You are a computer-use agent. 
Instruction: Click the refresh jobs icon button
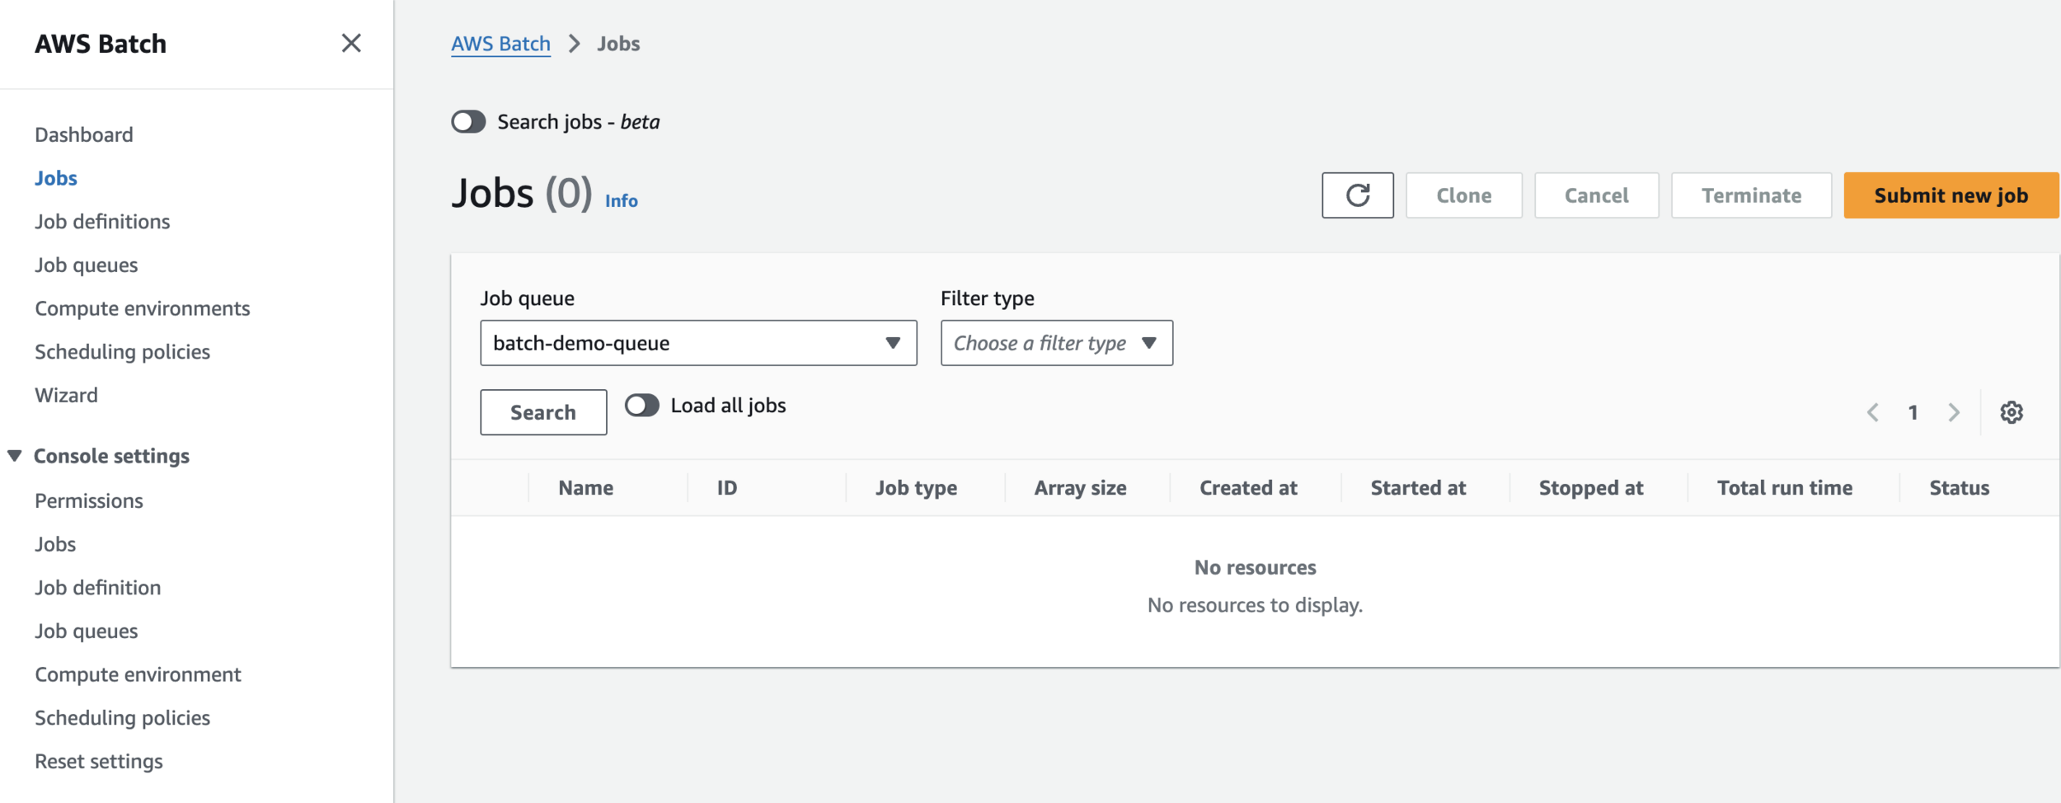(x=1357, y=195)
